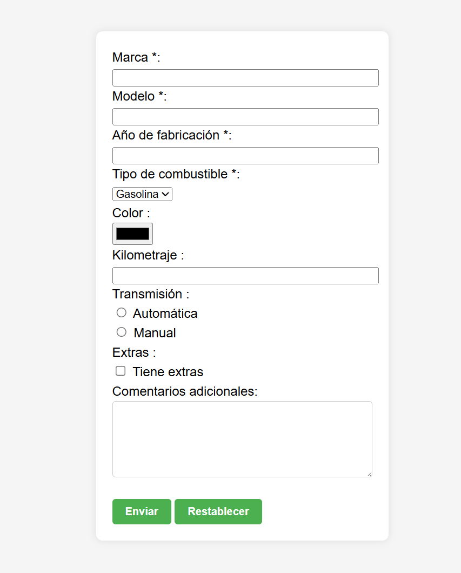Click the Año de fabricación input field
Screen dimensions: 461x573
point(245,156)
